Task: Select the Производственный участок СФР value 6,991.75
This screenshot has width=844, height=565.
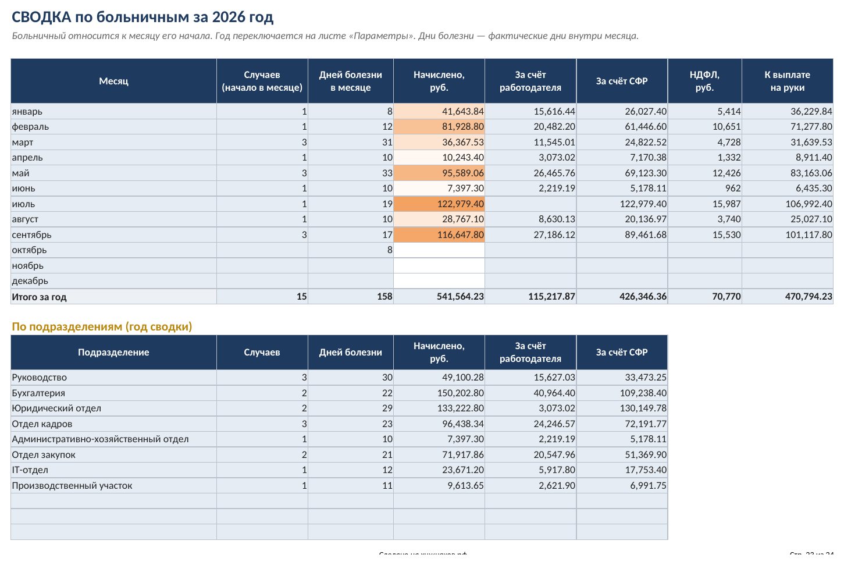Action: (622, 485)
